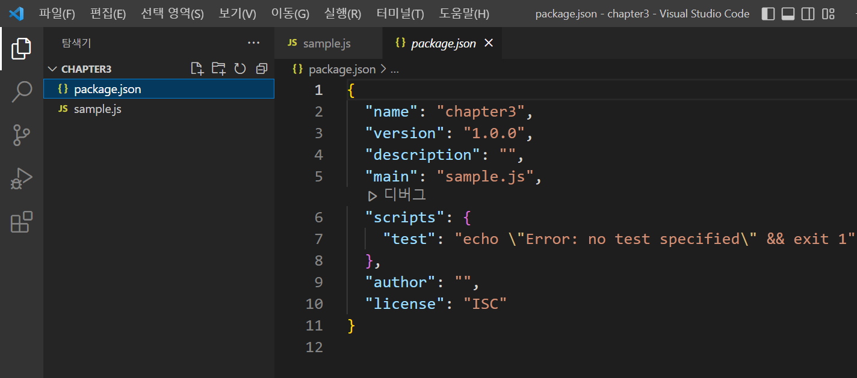Select sample.js in the explorer tree
857x378 pixels.
pyautogui.click(x=159, y=109)
